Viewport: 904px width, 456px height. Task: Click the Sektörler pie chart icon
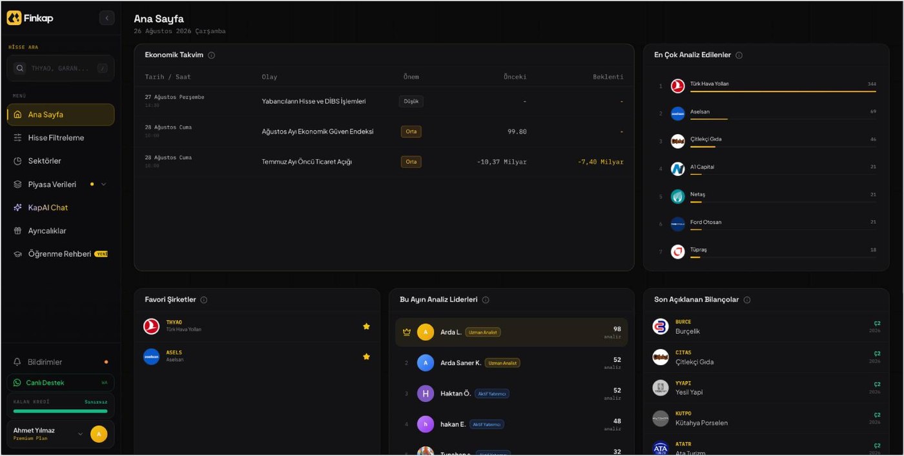tap(17, 161)
